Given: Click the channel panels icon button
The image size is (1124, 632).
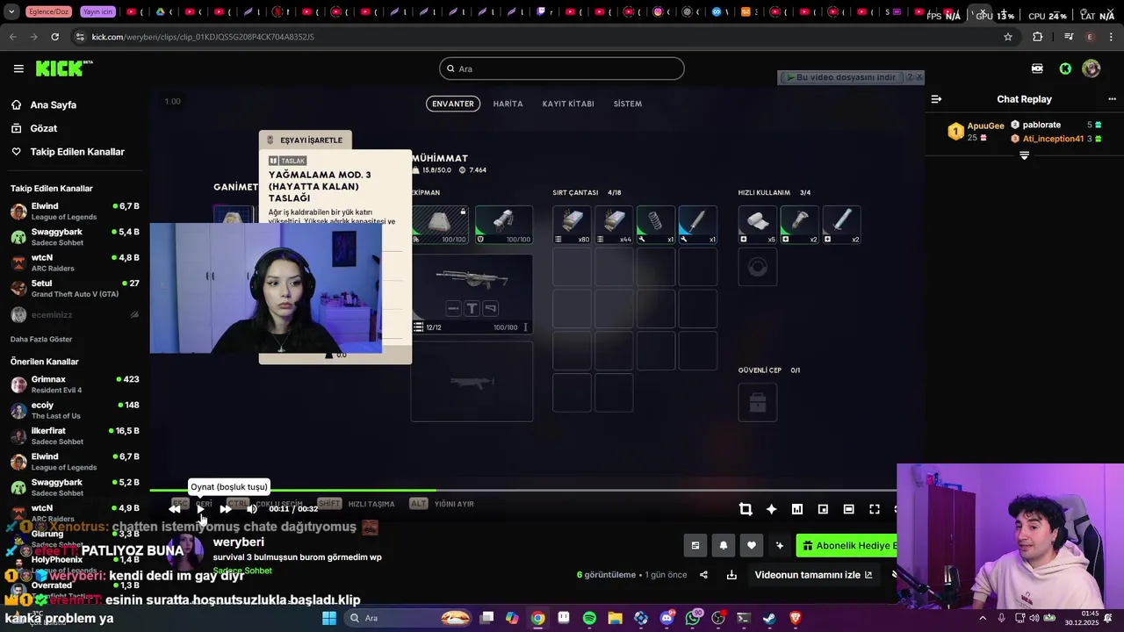Looking at the screenshot, I should [x=695, y=545].
